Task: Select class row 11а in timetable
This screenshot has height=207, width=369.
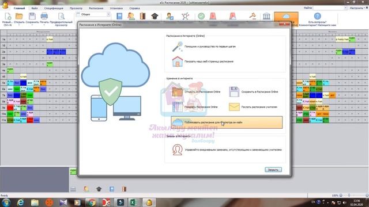Action: 3,120
